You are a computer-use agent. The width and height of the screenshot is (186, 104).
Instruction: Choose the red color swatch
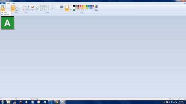point(81,6)
